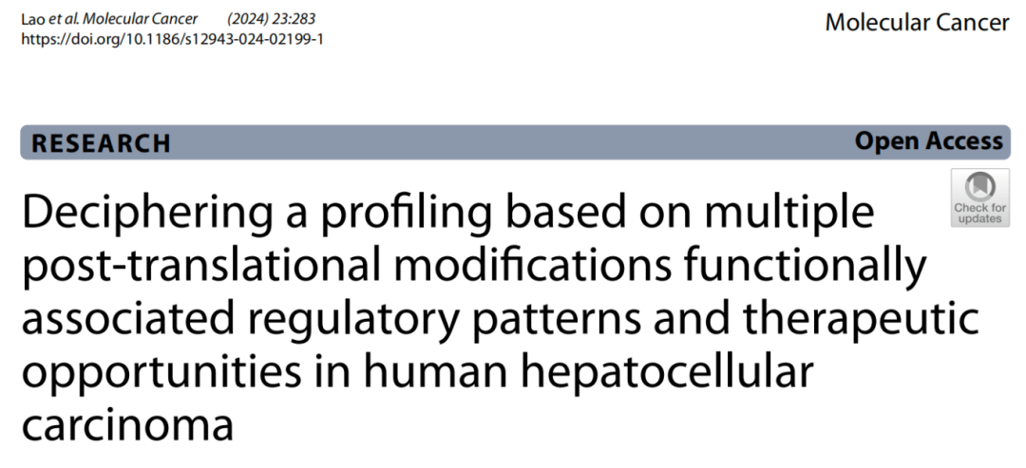Click the Open Access label
1026x468 pixels.
928,141
